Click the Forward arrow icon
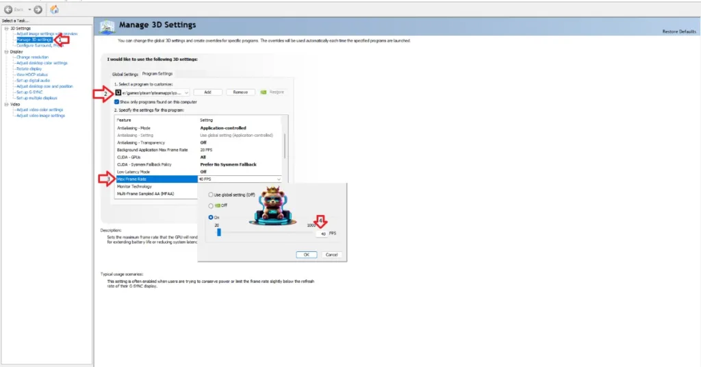This screenshot has height=367, width=701. 38,10
